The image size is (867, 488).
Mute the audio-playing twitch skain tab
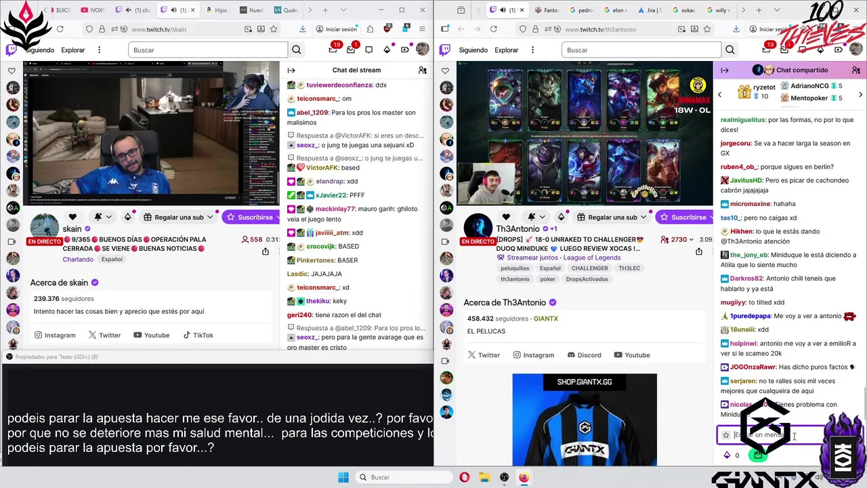(173, 10)
